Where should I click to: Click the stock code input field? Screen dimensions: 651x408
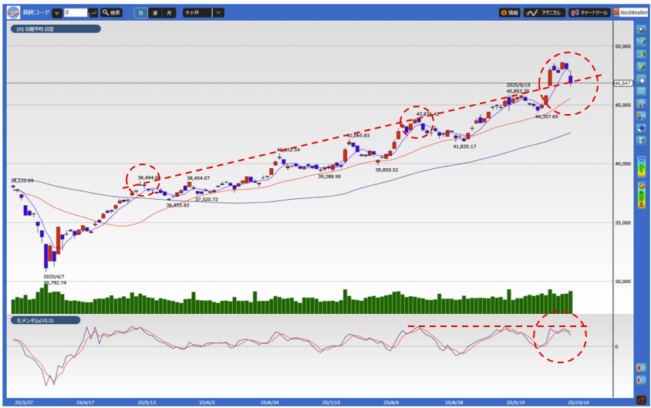click(75, 12)
